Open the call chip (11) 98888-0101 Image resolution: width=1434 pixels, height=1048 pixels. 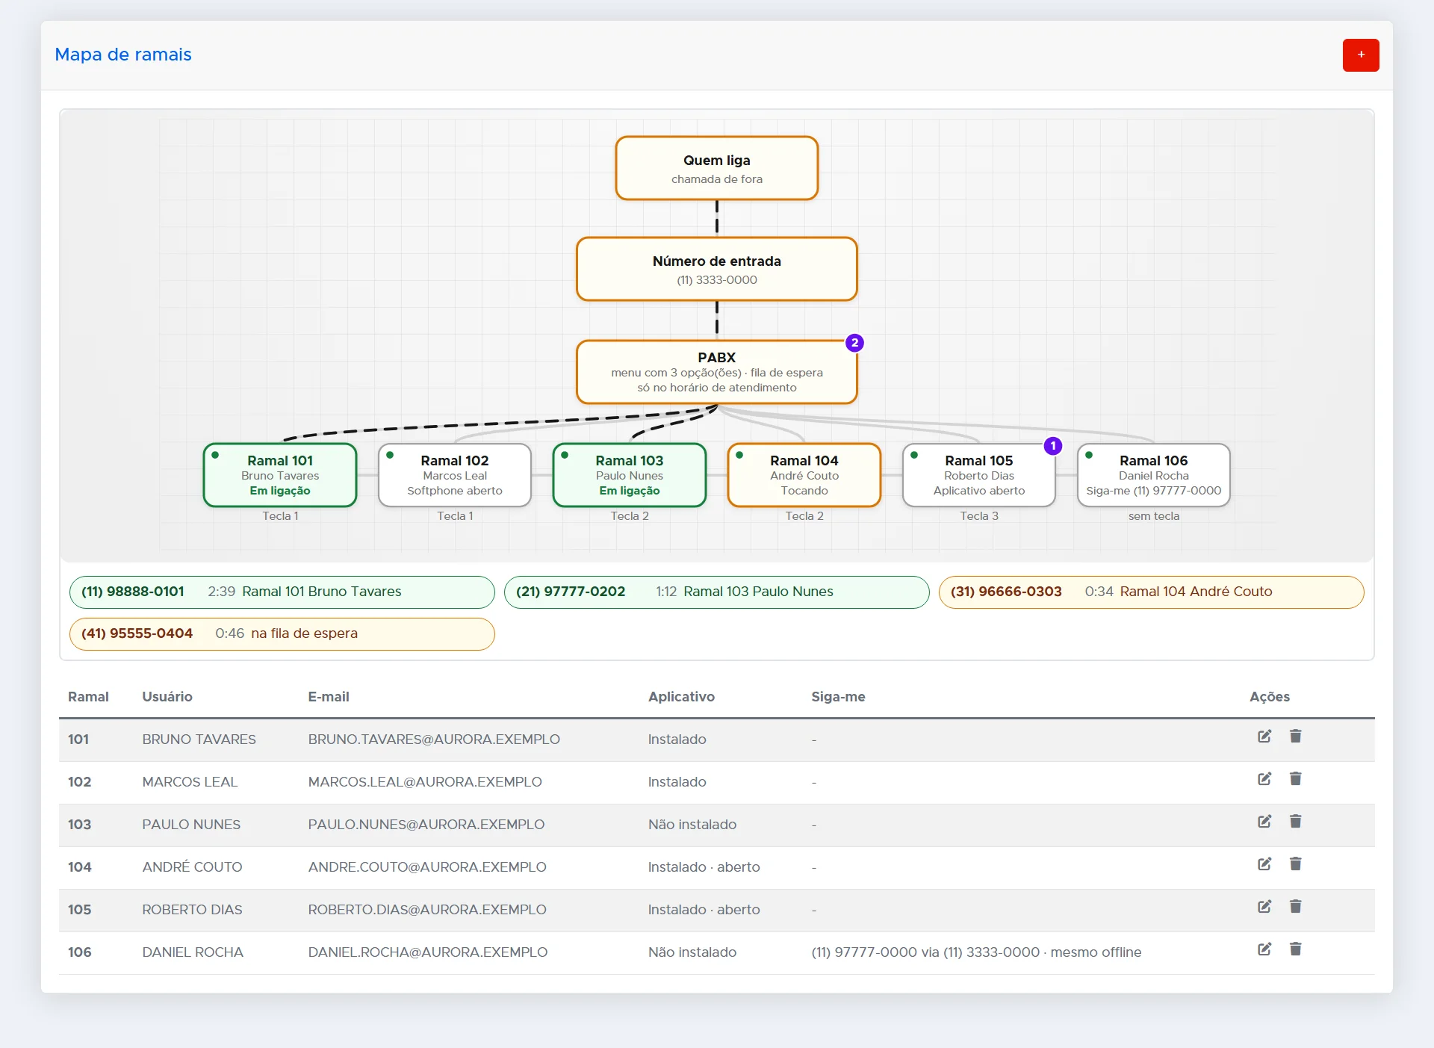coord(282,592)
